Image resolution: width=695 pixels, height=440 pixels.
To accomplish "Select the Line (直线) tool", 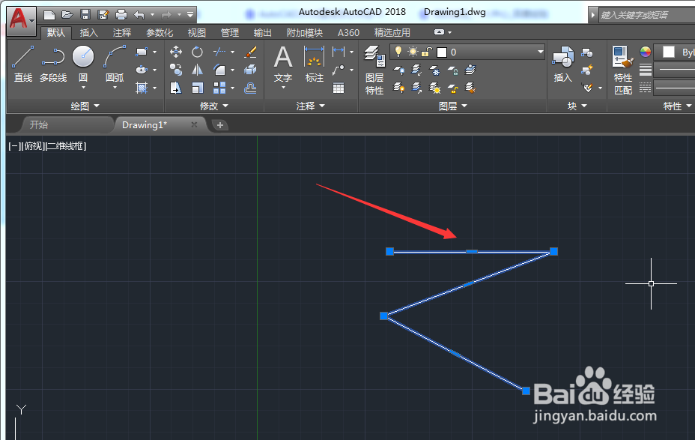I will (23, 64).
